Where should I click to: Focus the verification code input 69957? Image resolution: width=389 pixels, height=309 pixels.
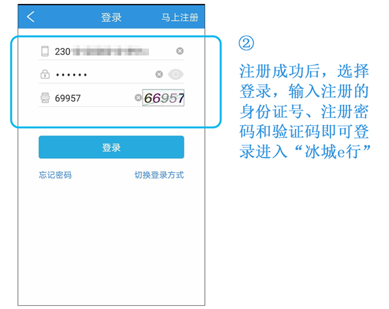point(94,98)
